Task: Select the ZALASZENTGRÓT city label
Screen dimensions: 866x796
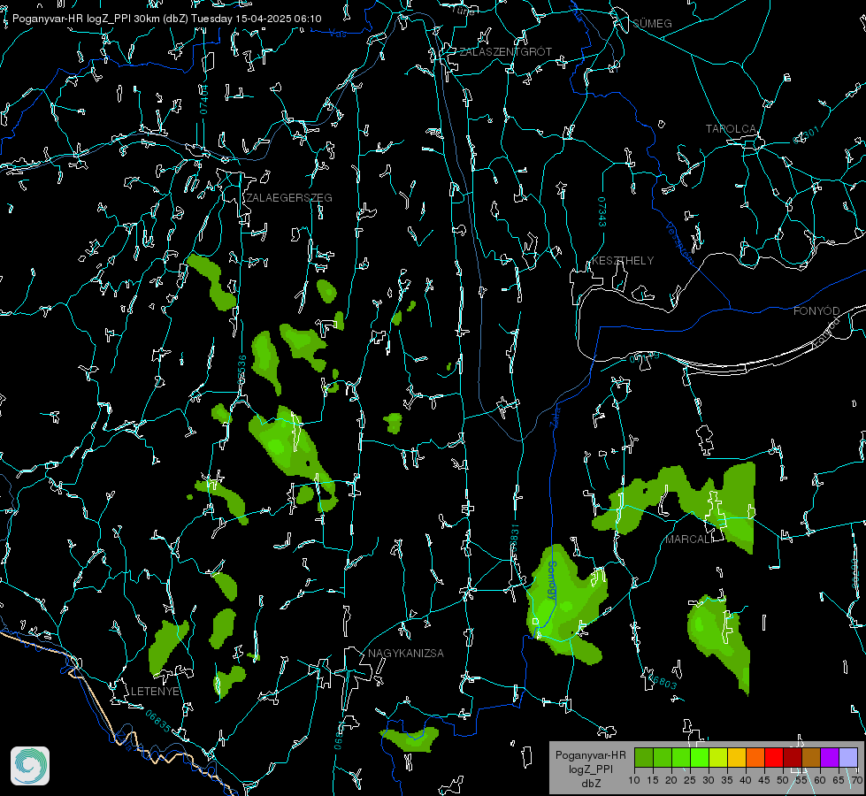Action: pos(505,51)
